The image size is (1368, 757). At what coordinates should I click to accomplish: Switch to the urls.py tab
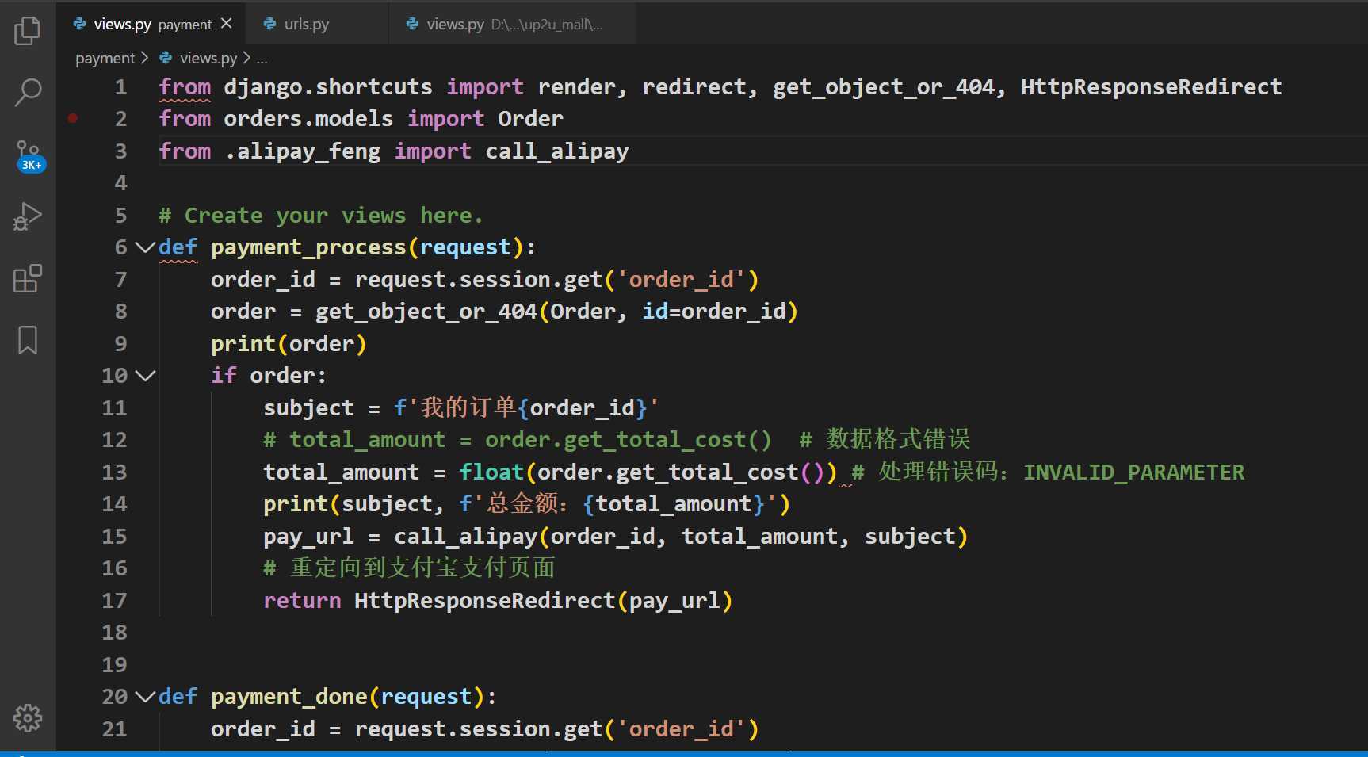point(317,24)
